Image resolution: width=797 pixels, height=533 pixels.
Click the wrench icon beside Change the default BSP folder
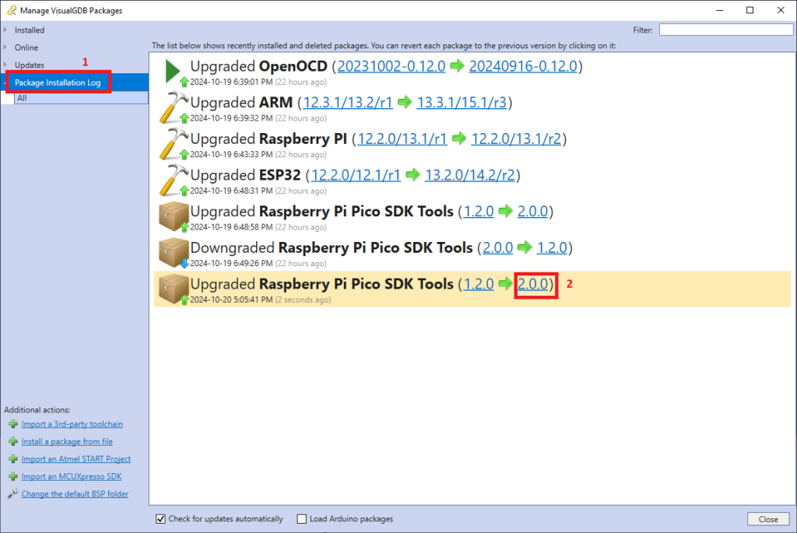(13, 493)
